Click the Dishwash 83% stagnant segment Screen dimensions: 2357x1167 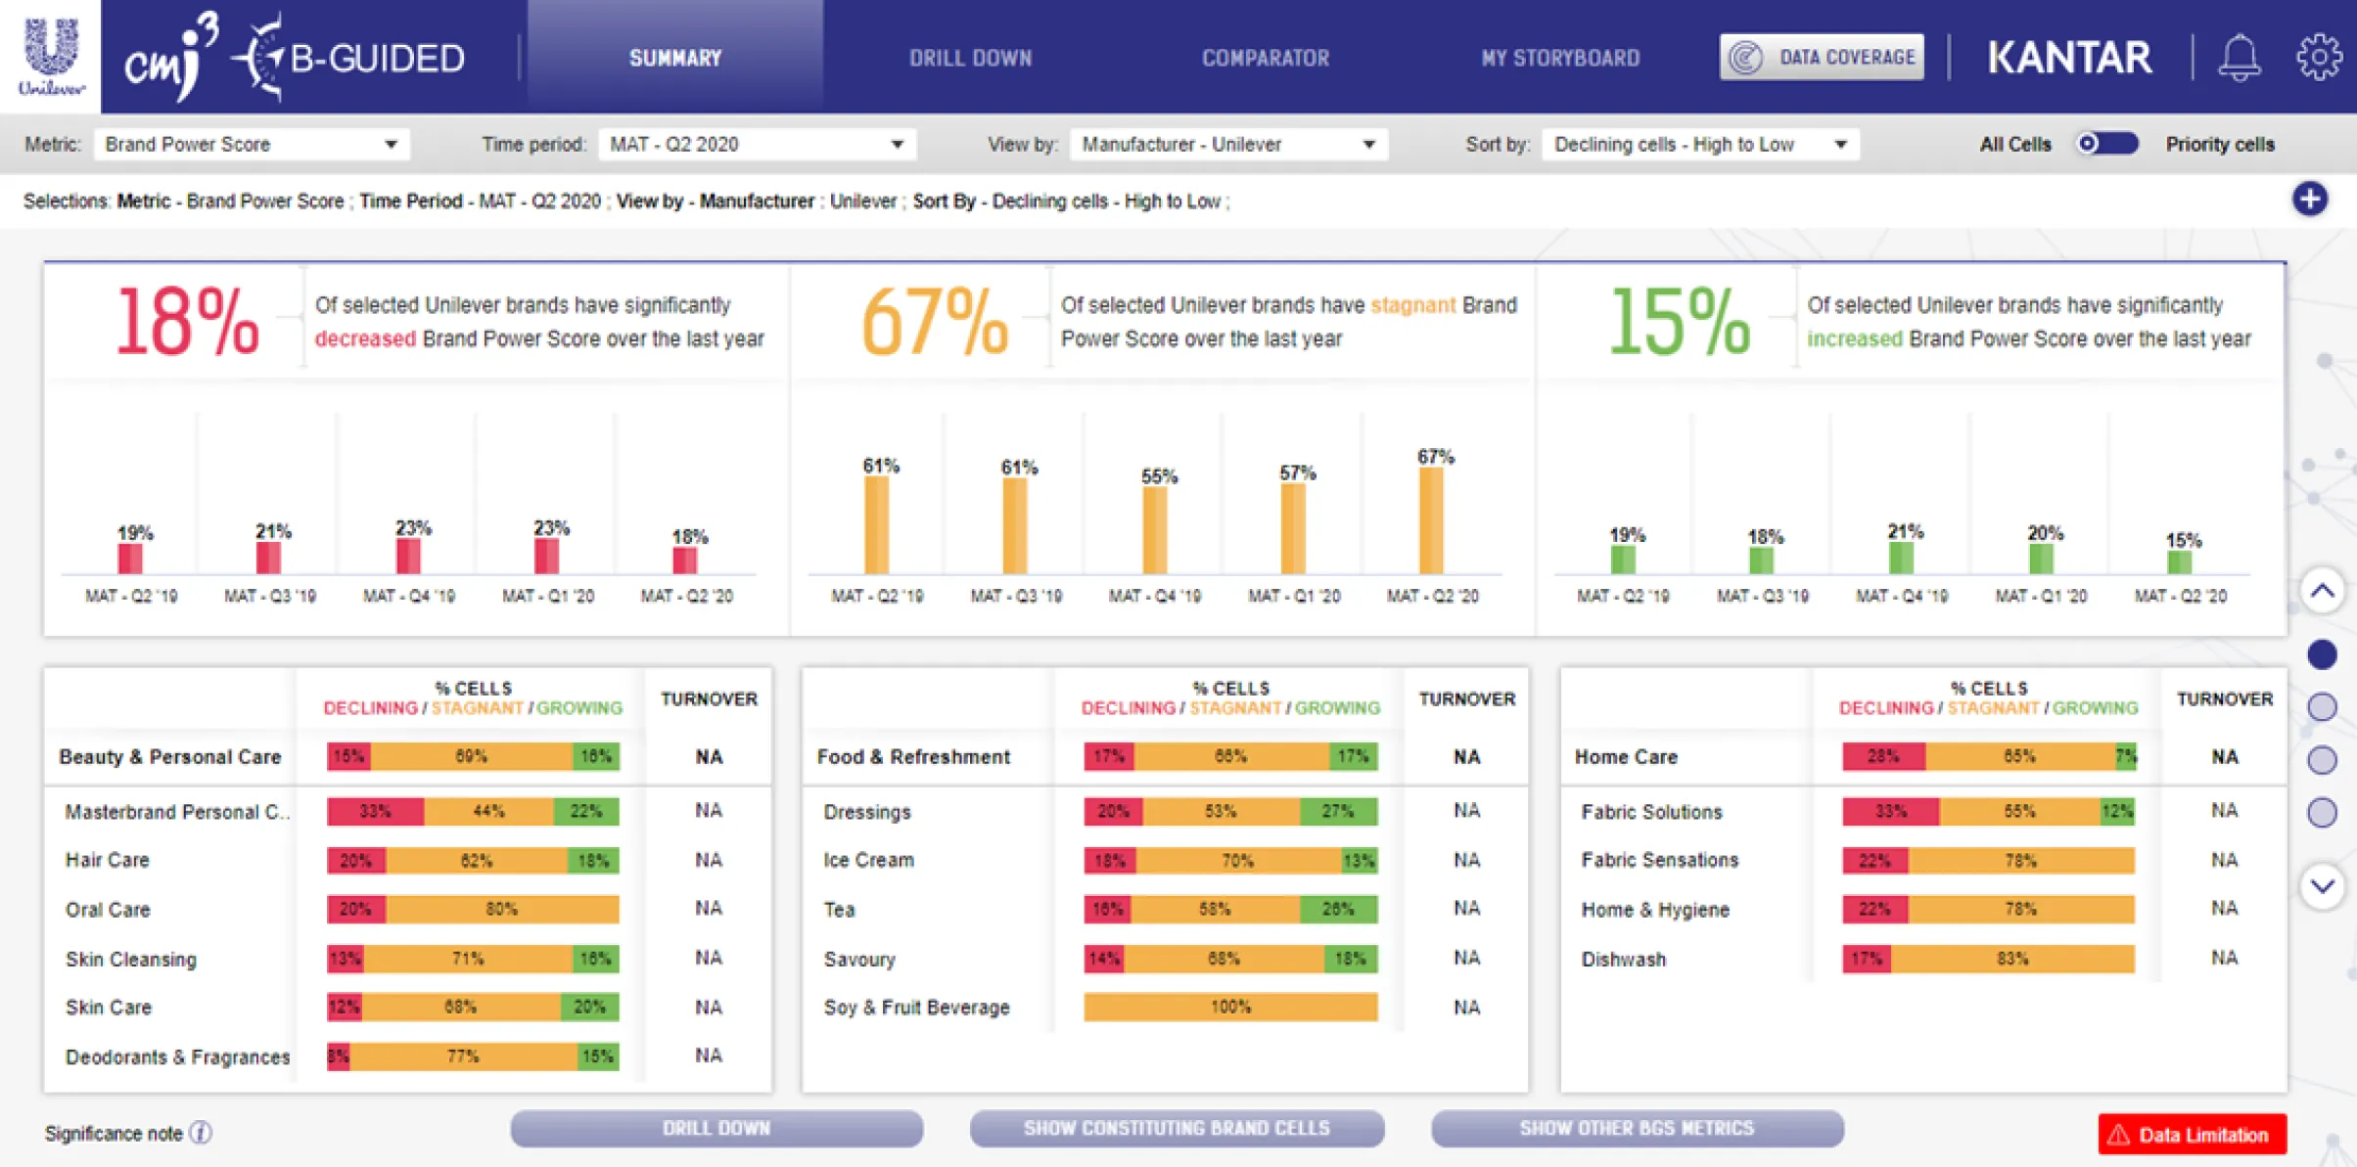[2013, 959]
